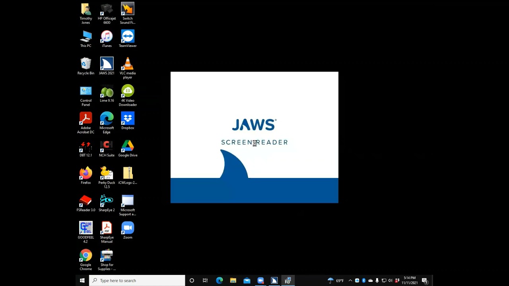Open microphone tray icon
The height and width of the screenshot is (286, 509).
point(377,280)
